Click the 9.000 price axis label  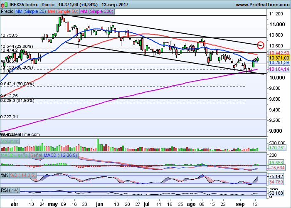[x=275, y=131]
